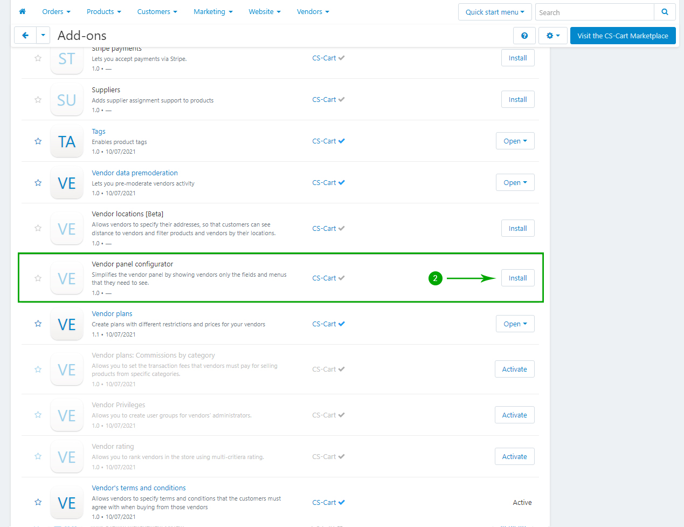Open the Vendors menu
684x527 pixels.
(x=313, y=11)
